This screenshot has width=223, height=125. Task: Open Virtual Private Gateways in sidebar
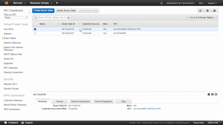click(x=15, y=105)
